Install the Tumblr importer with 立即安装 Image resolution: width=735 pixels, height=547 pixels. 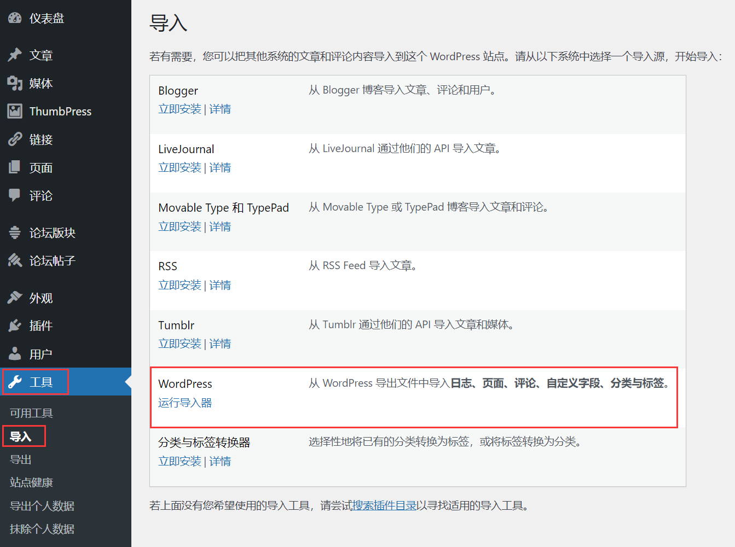pyautogui.click(x=180, y=344)
